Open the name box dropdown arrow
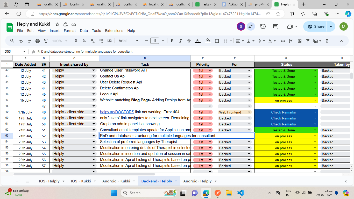Screen dimensions: 354x199 pyautogui.click(x=24, y=52)
